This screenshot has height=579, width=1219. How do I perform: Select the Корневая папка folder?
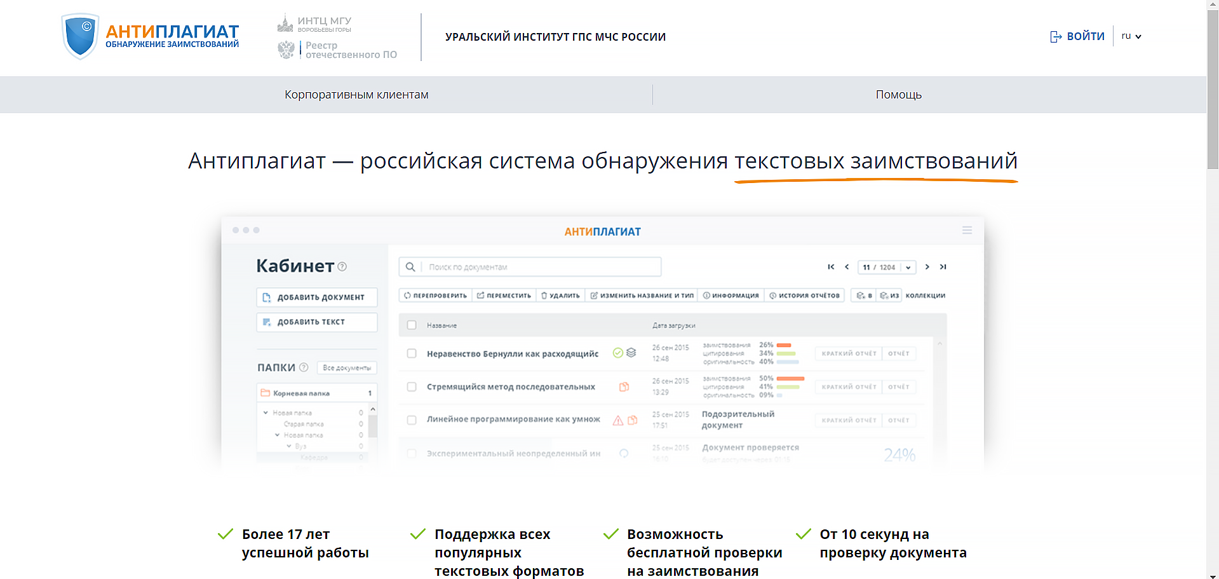coord(317,393)
